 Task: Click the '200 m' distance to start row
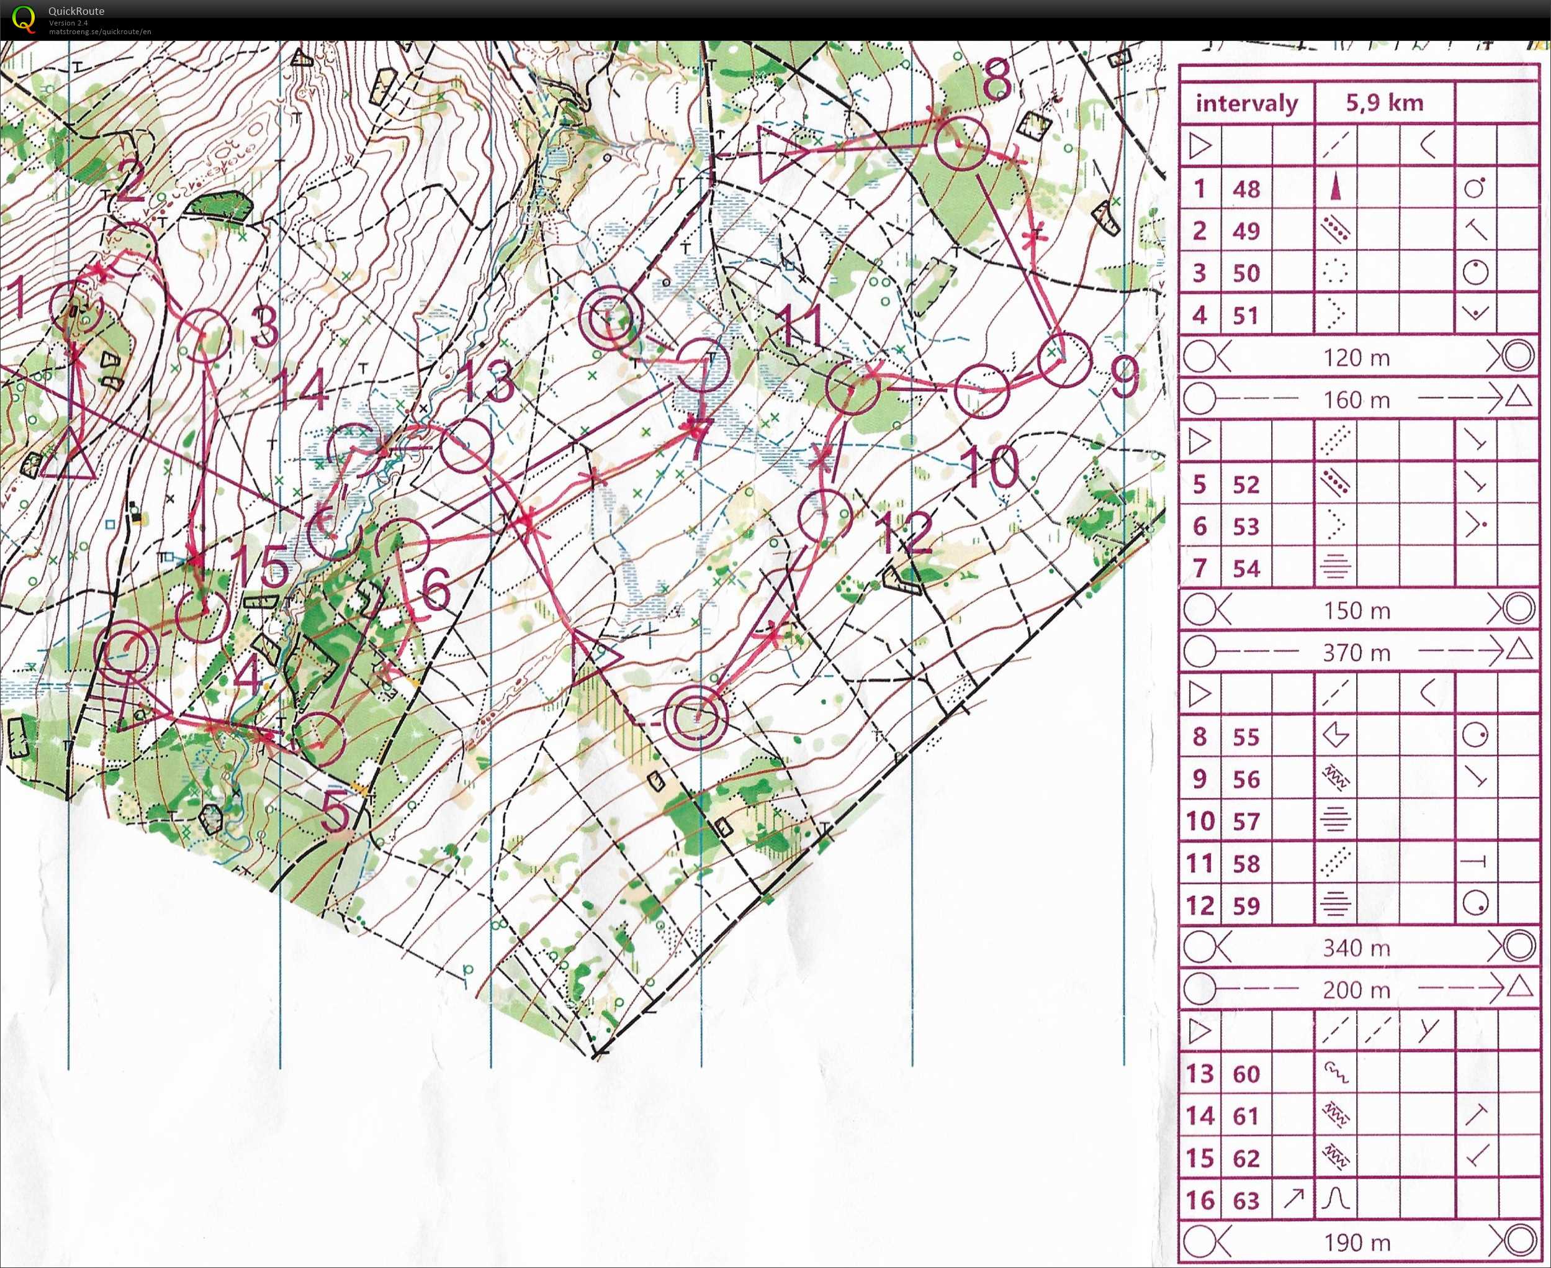click(1359, 990)
